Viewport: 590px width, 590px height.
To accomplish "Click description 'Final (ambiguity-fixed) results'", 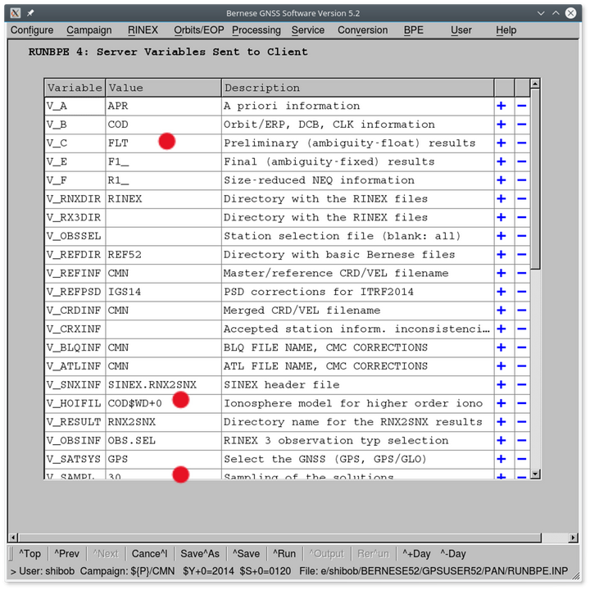I will (329, 161).
